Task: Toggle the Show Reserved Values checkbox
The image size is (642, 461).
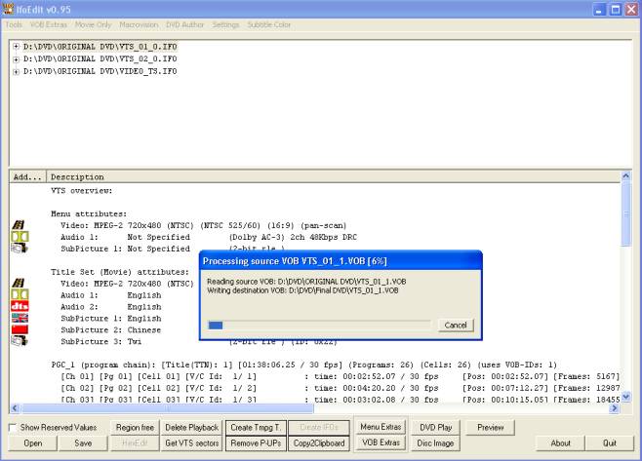Action: click(13, 428)
